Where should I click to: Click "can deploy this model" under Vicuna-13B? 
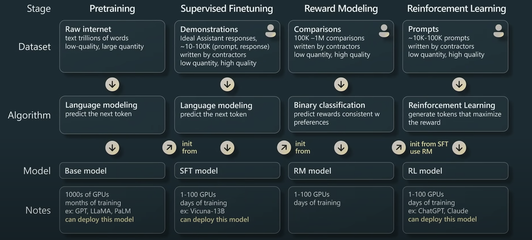[214, 220]
